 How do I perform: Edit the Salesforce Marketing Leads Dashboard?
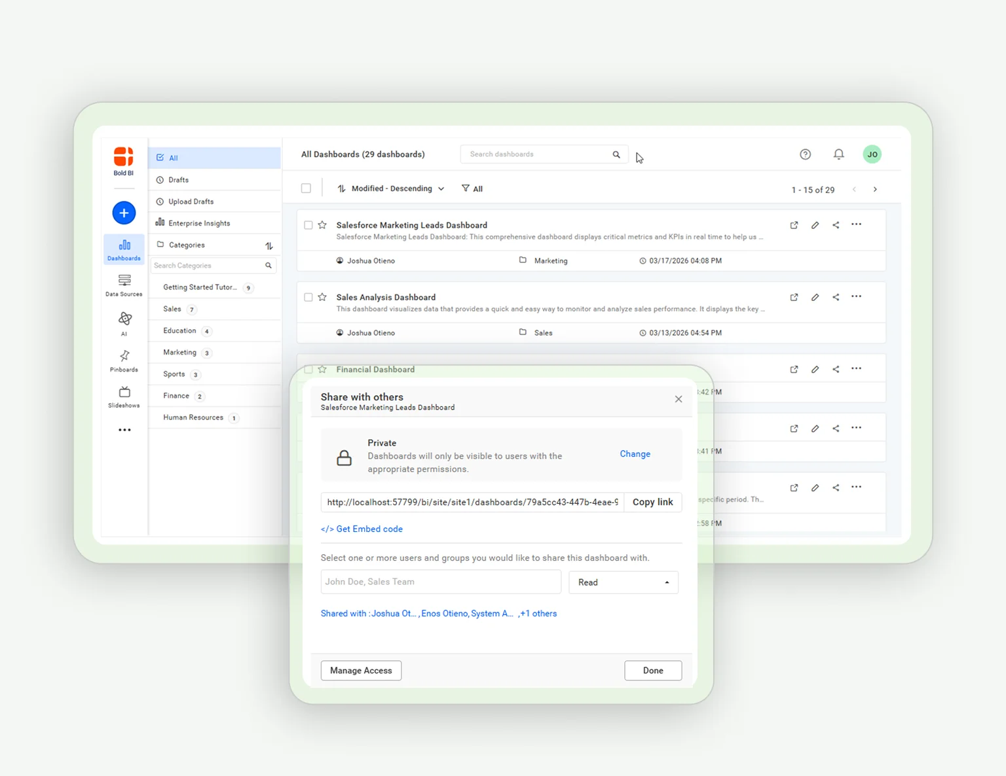815,225
